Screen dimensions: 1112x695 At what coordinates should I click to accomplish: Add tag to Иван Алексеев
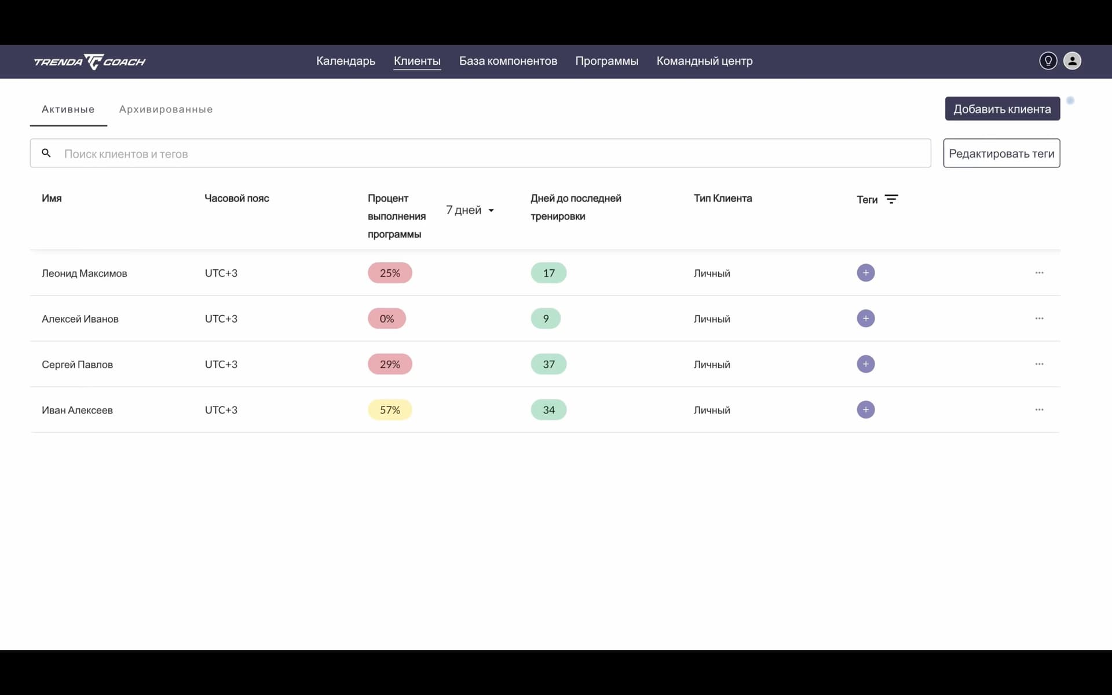click(x=865, y=409)
